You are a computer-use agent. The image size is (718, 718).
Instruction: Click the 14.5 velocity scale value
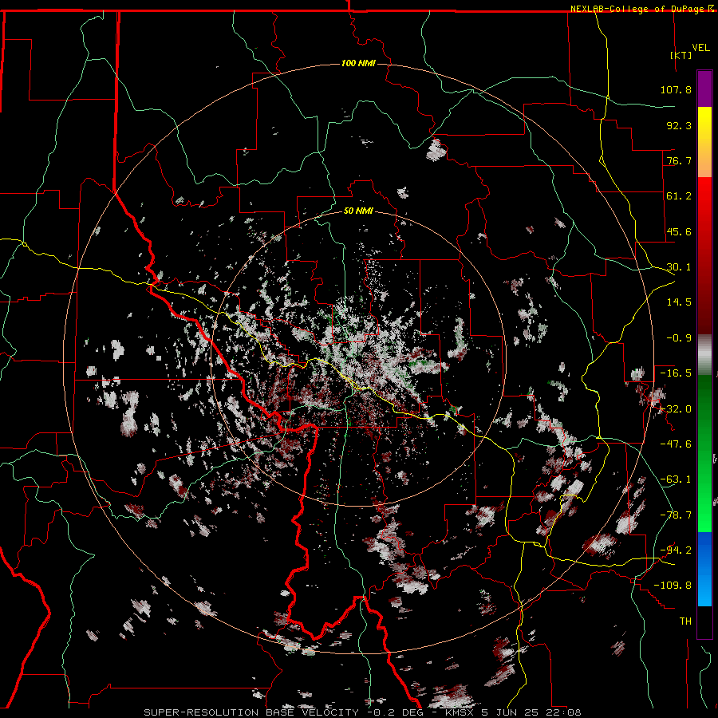point(679,302)
